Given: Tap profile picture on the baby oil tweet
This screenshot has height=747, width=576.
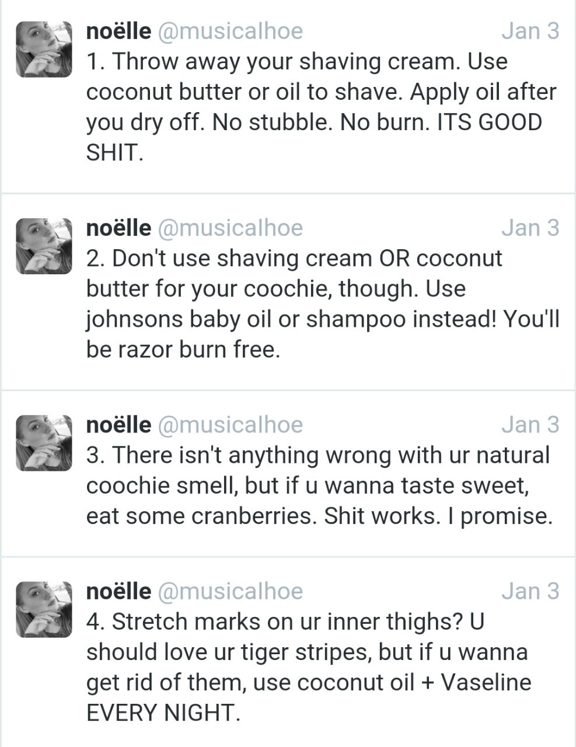Looking at the screenshot, I should [x=44, y=246].
